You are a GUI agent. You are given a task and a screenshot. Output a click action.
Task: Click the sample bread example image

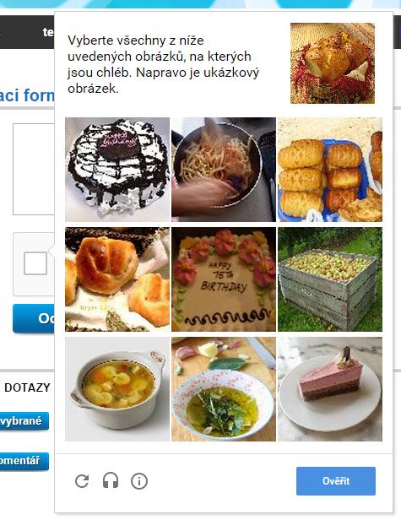[x=333, y=63]
